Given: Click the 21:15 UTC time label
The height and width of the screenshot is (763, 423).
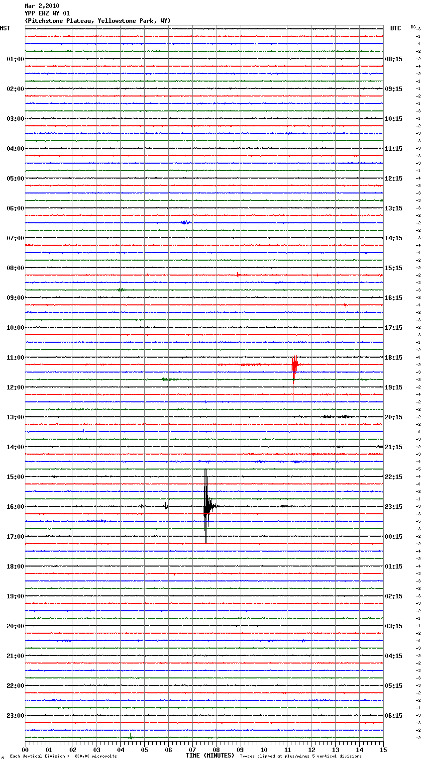Looking at the screenshot, I should [x=394, y=447].
